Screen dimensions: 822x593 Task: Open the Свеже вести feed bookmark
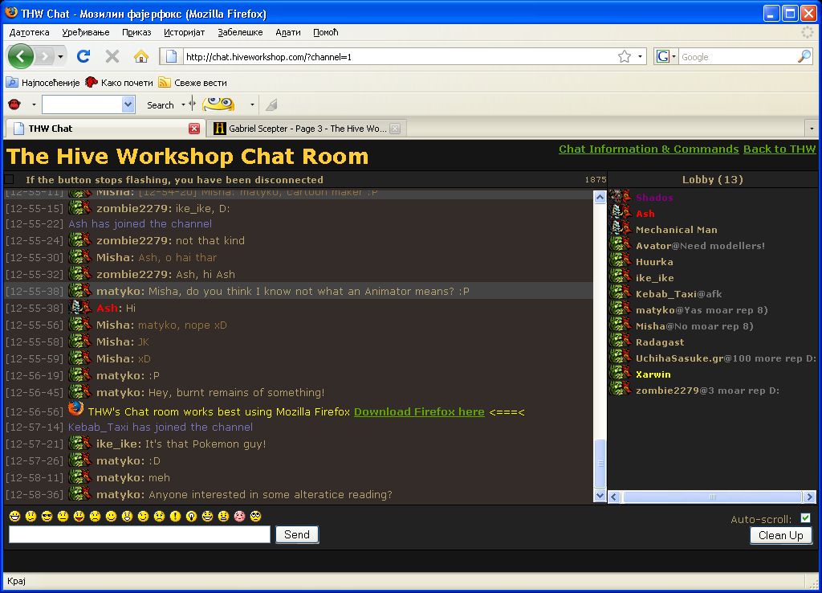(193, 83)
